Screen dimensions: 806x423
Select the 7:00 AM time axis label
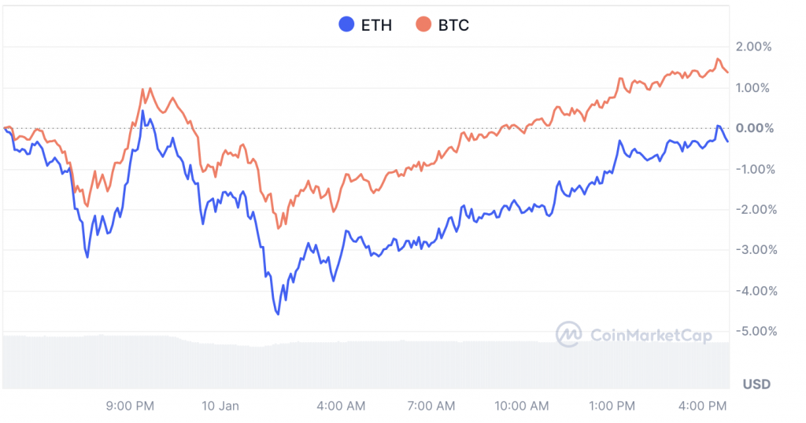point(432,406)
